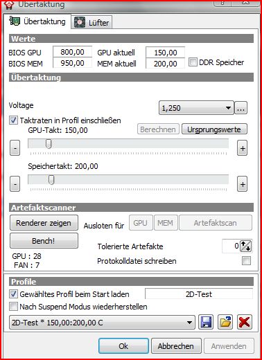Click the Abbrechen button
Image resolution: width=262 pixels, height=360 pixels.
176,345
